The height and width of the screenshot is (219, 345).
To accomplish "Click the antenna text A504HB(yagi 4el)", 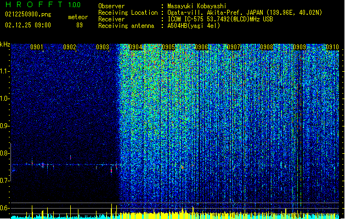I will [x=194, y=26].
